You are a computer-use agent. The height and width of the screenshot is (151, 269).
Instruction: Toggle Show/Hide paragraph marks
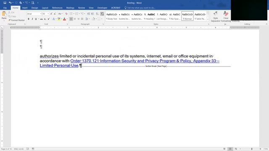point(102,14)
